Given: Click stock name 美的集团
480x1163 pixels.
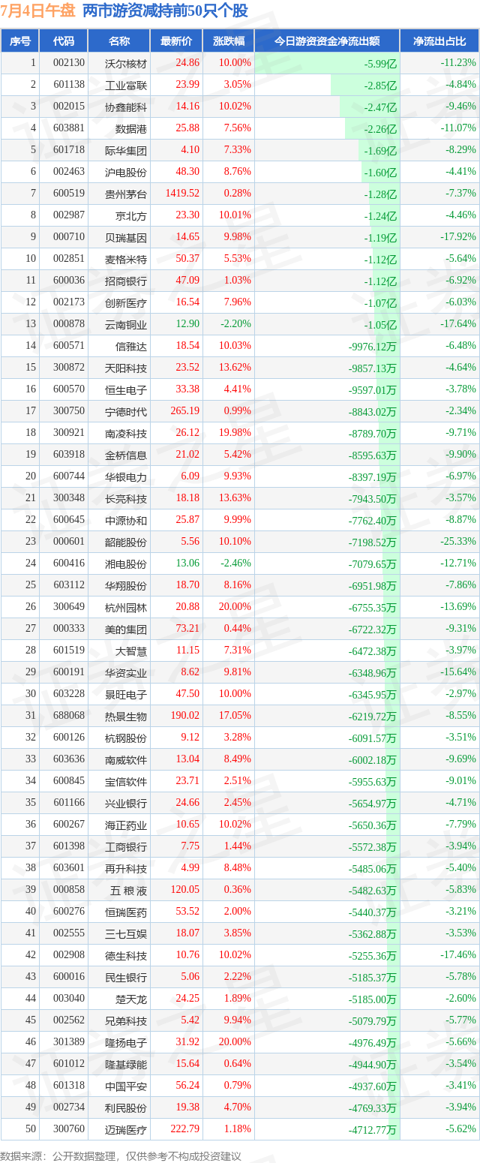Looking at the screenshot, I should tap(126, 629).
